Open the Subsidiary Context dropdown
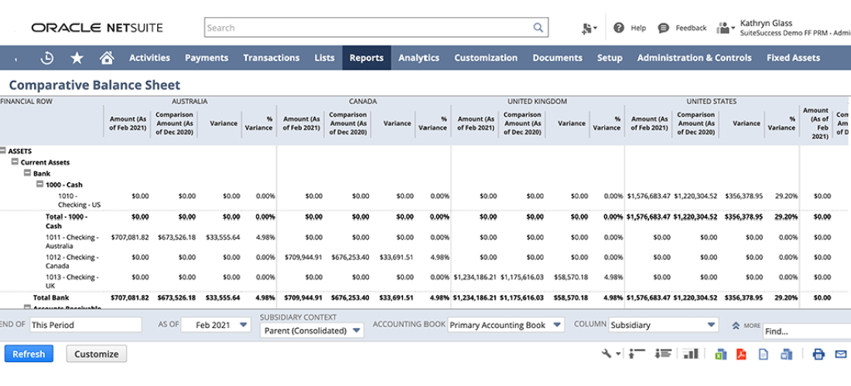851x386 pixels. coord(312,330)
